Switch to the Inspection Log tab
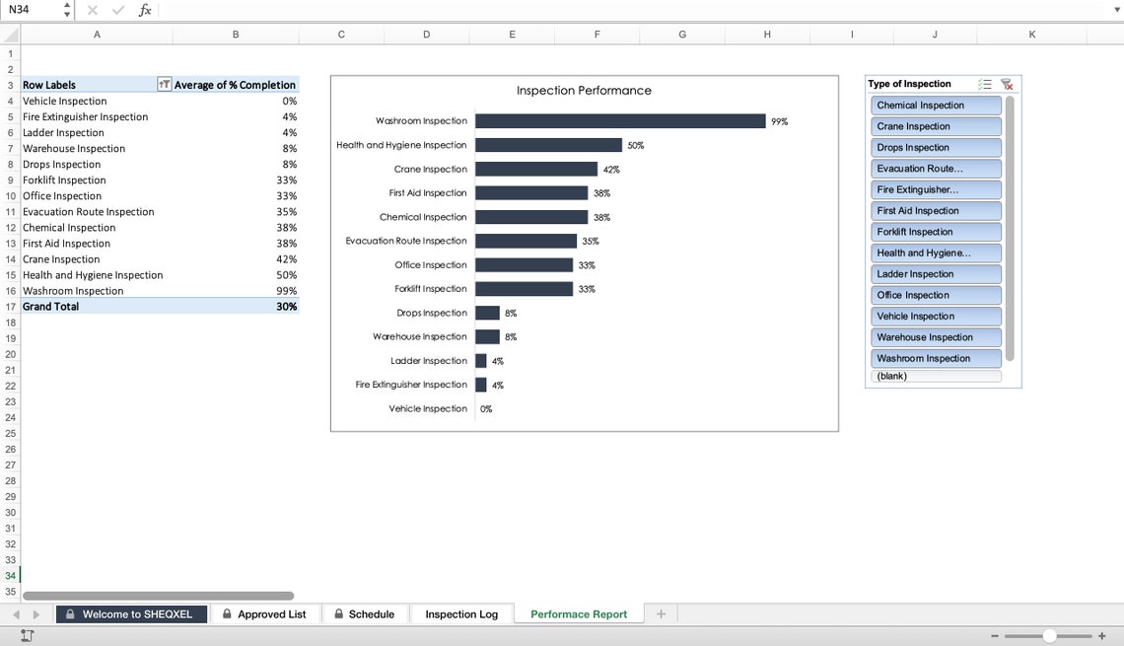Image resolution: width=1124 pixels, height=646 pixels. tap(461, 612)
